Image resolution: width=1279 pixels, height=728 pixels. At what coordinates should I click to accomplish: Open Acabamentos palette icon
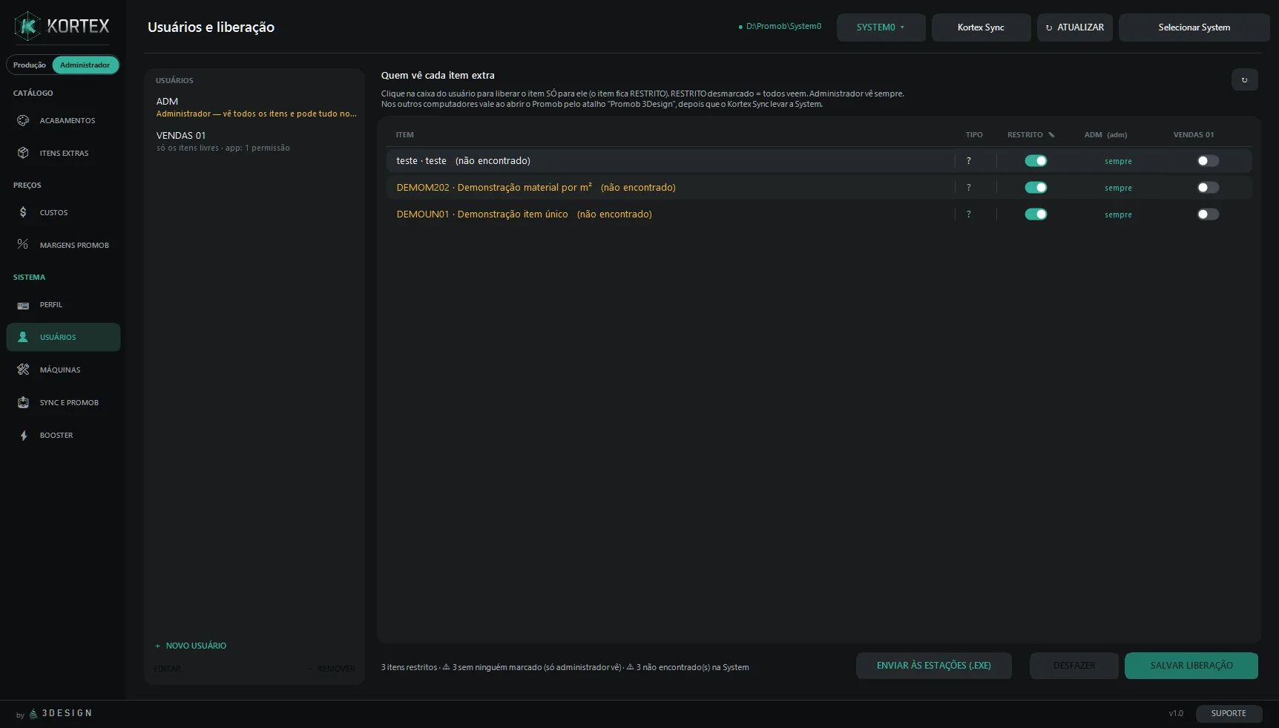[x=23, y=120]
